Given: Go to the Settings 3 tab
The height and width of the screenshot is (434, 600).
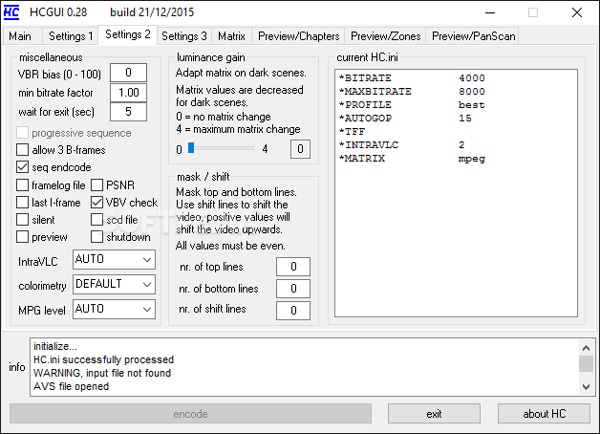Looking at the screenshot, I should pos(184,36).
